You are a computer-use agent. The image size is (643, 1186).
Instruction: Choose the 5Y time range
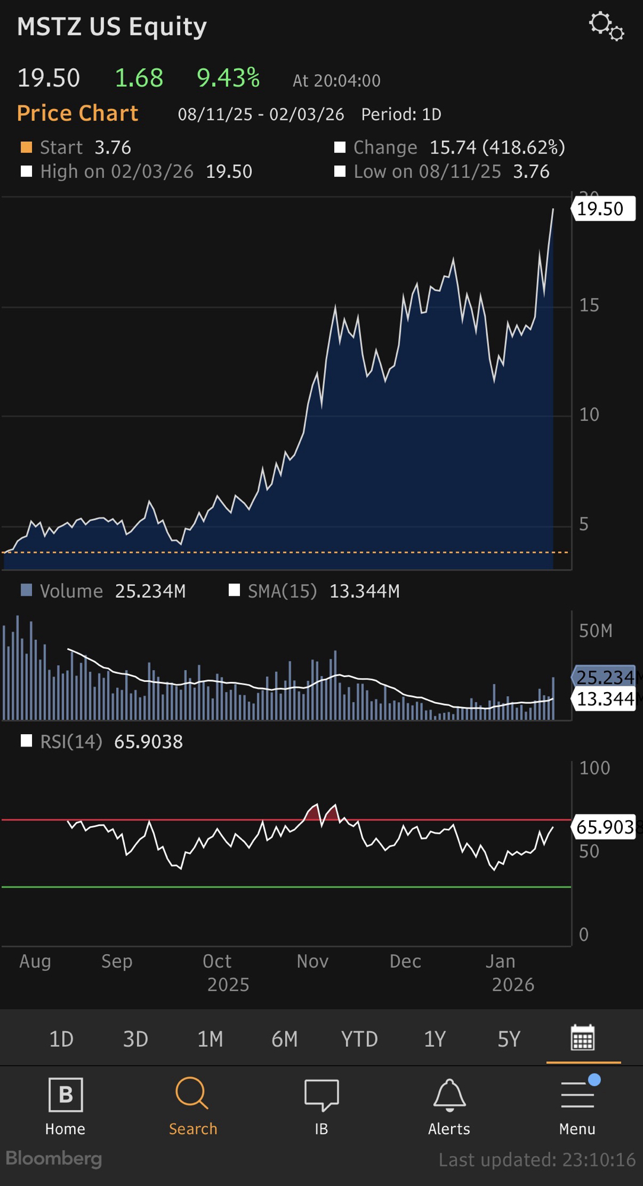[x=508, y=1039]
